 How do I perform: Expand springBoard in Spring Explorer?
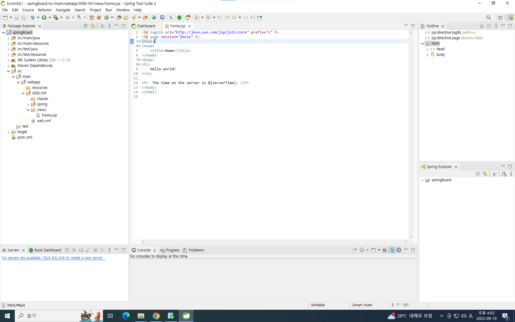(x=422, y=180)
